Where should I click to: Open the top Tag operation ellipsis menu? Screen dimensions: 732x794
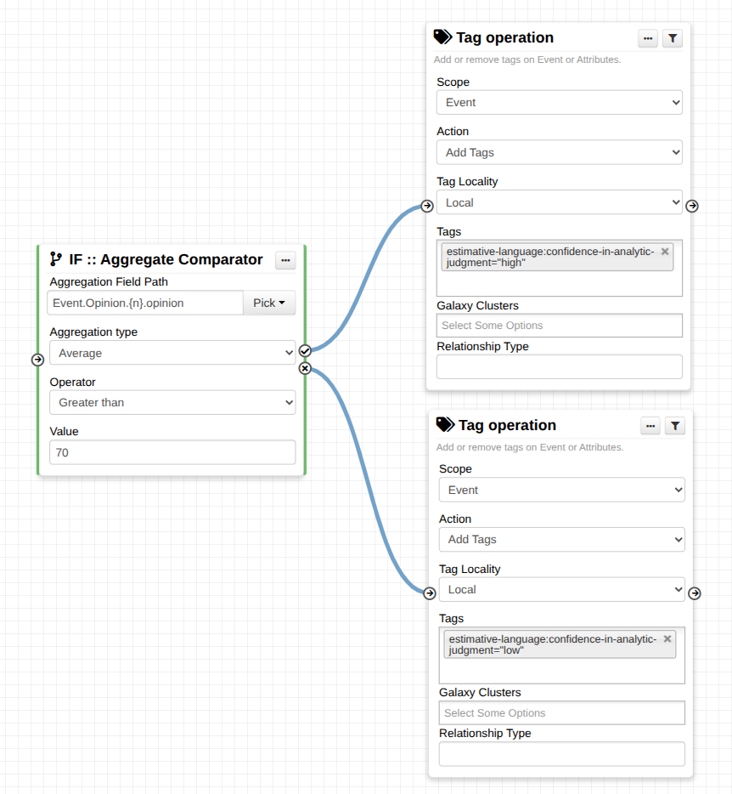coord(648,38)
